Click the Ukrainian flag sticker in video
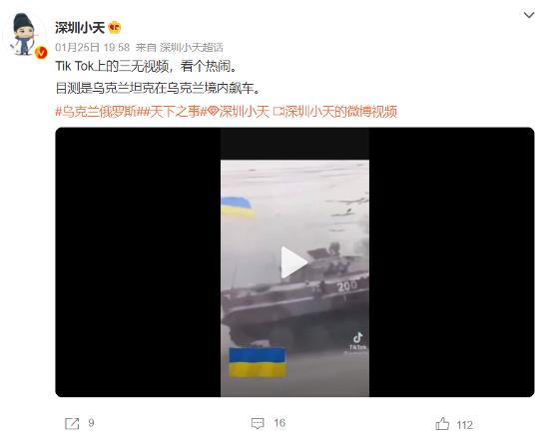Viewport: 554px width, 444px height. (x=258, y=363)
